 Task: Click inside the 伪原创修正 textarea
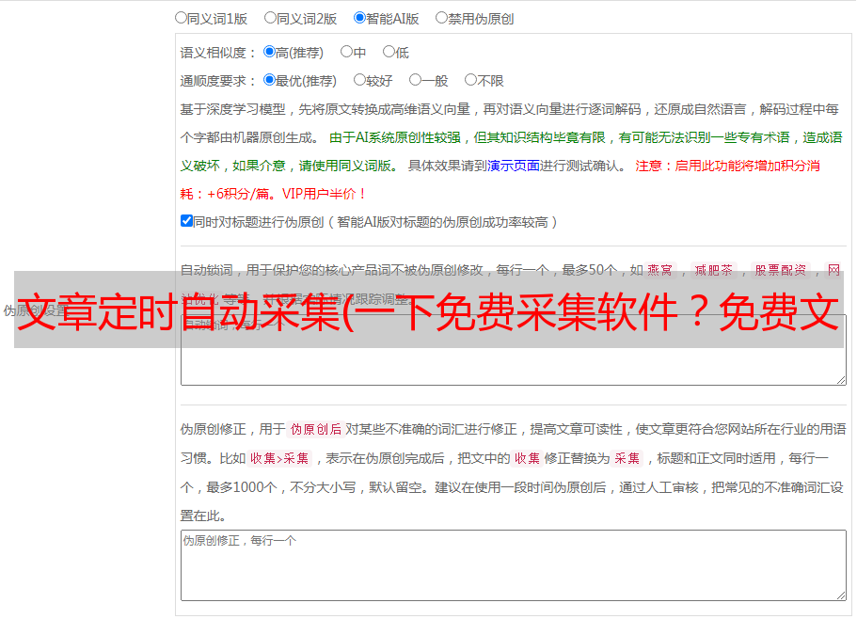[x=514, y=565]
